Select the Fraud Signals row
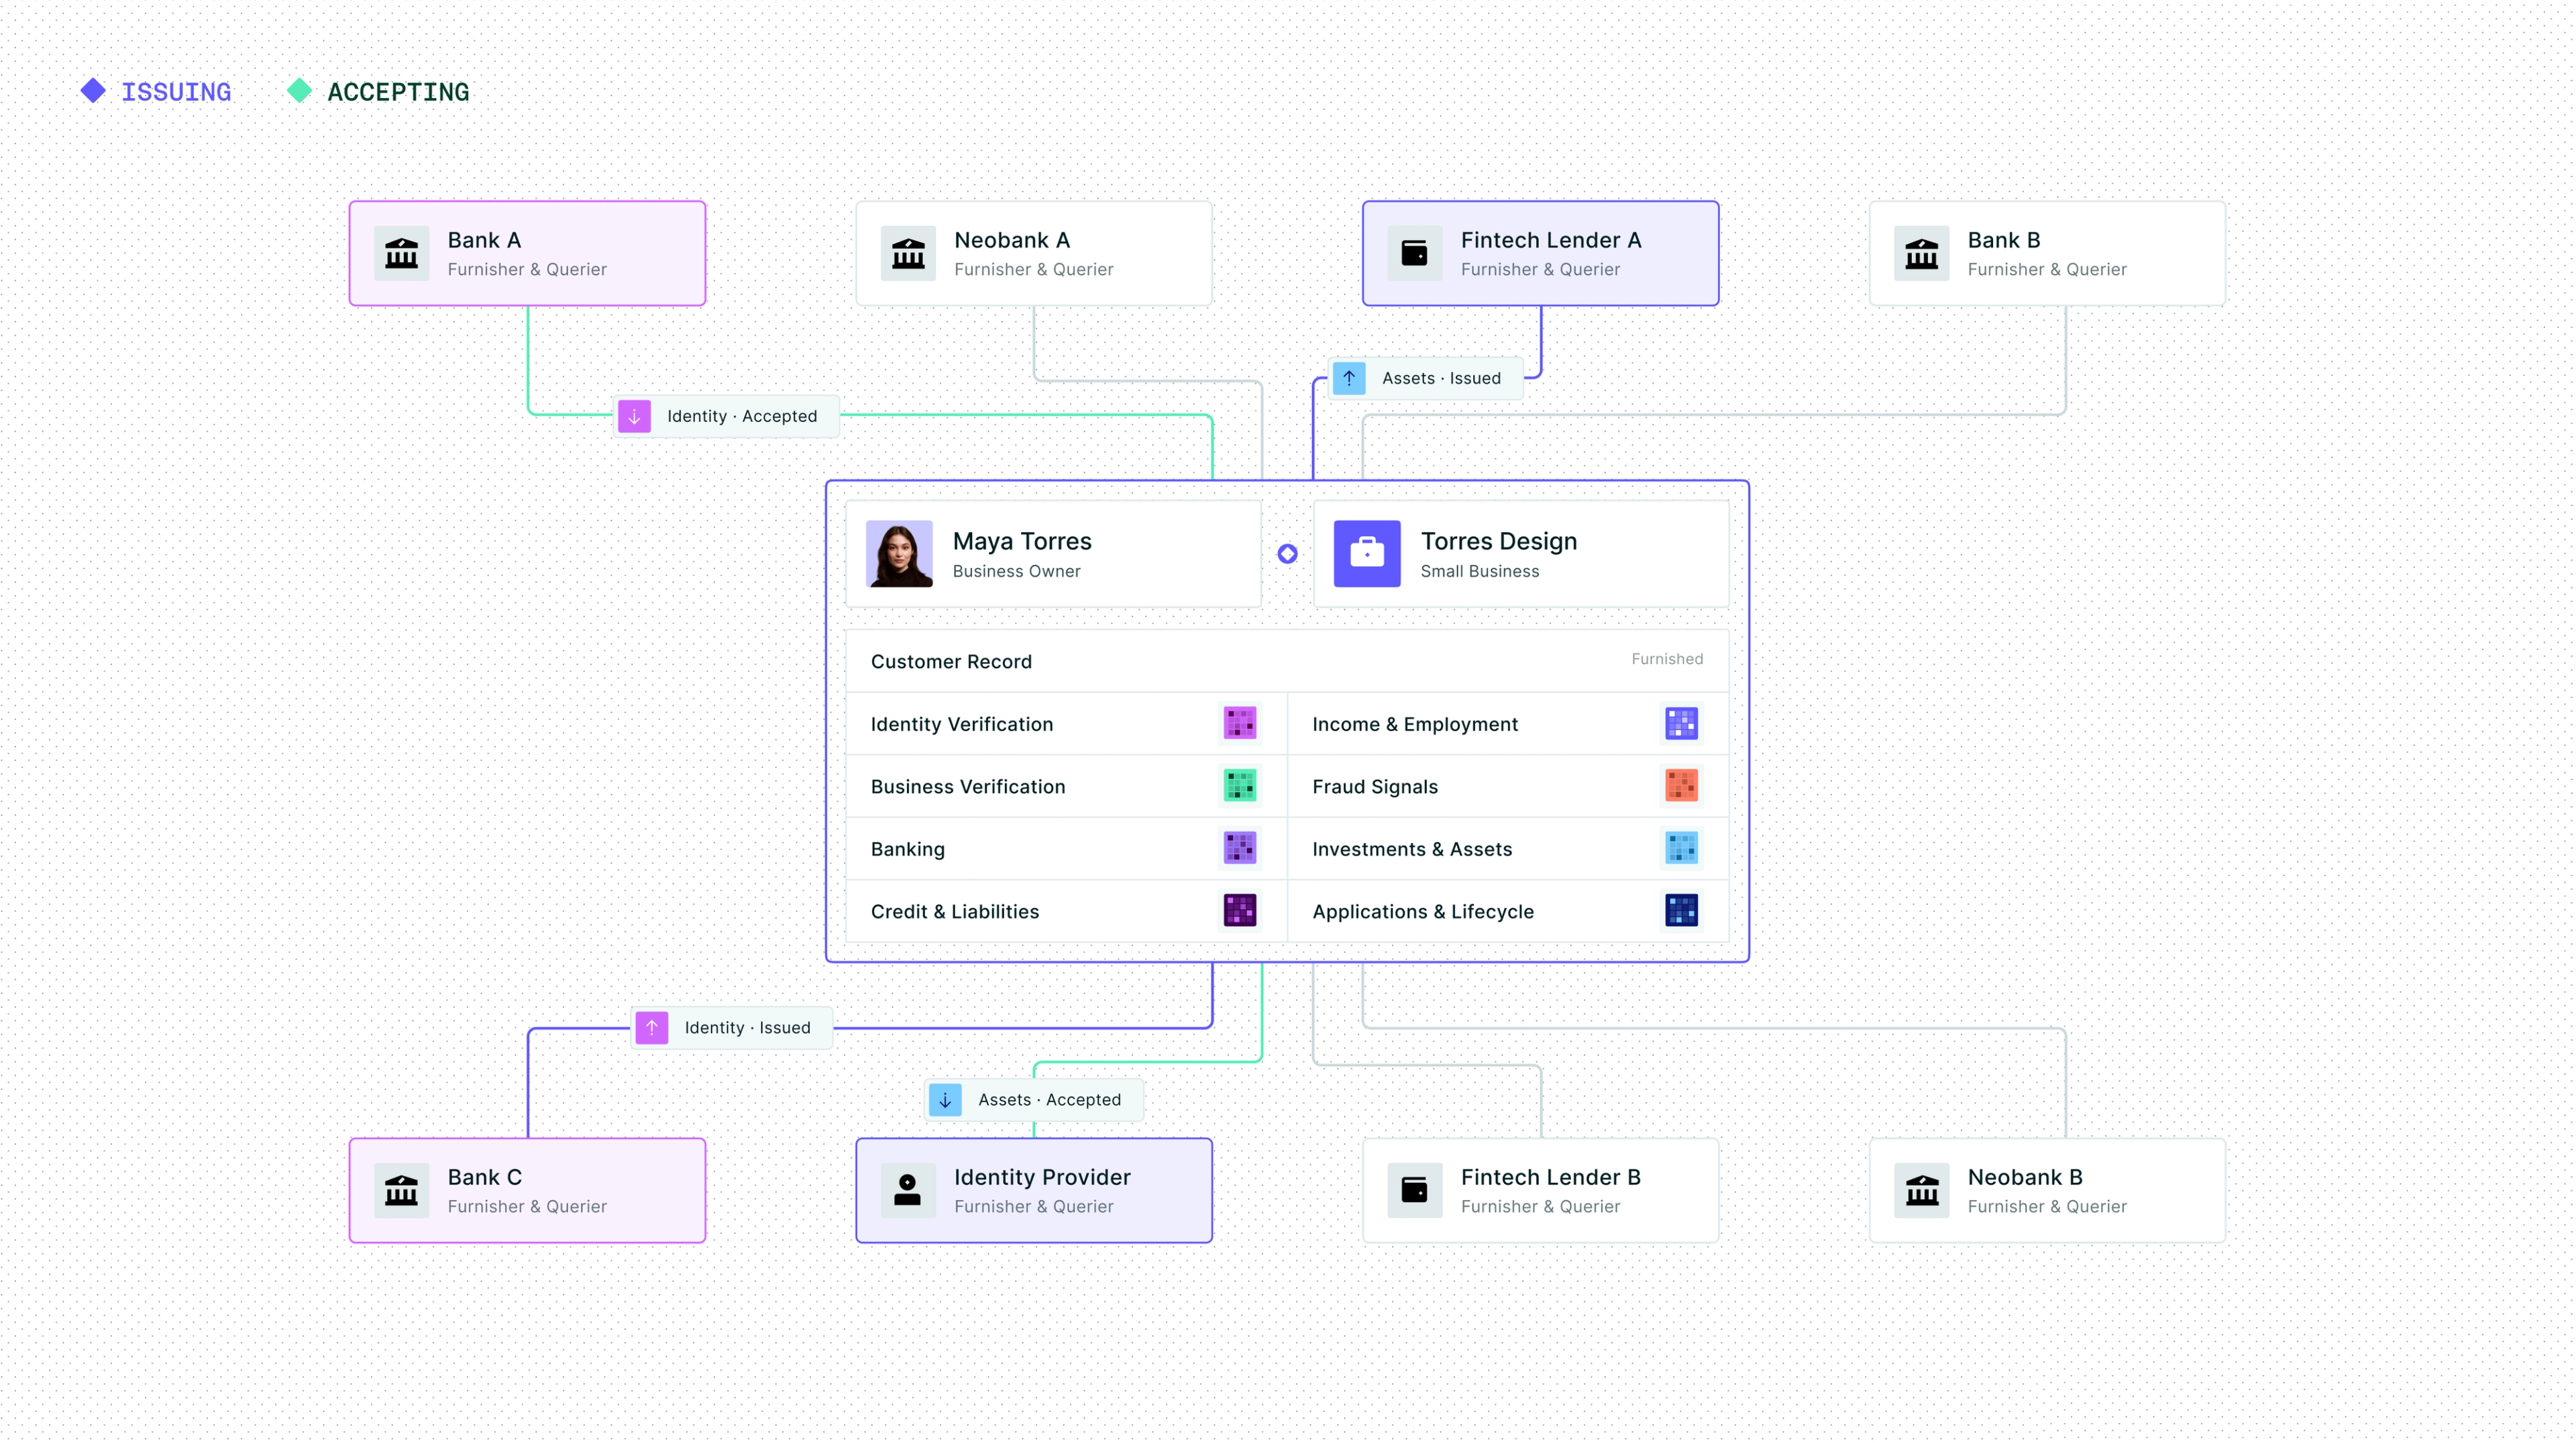2576x1443 pixels. tap(1508, 786)
